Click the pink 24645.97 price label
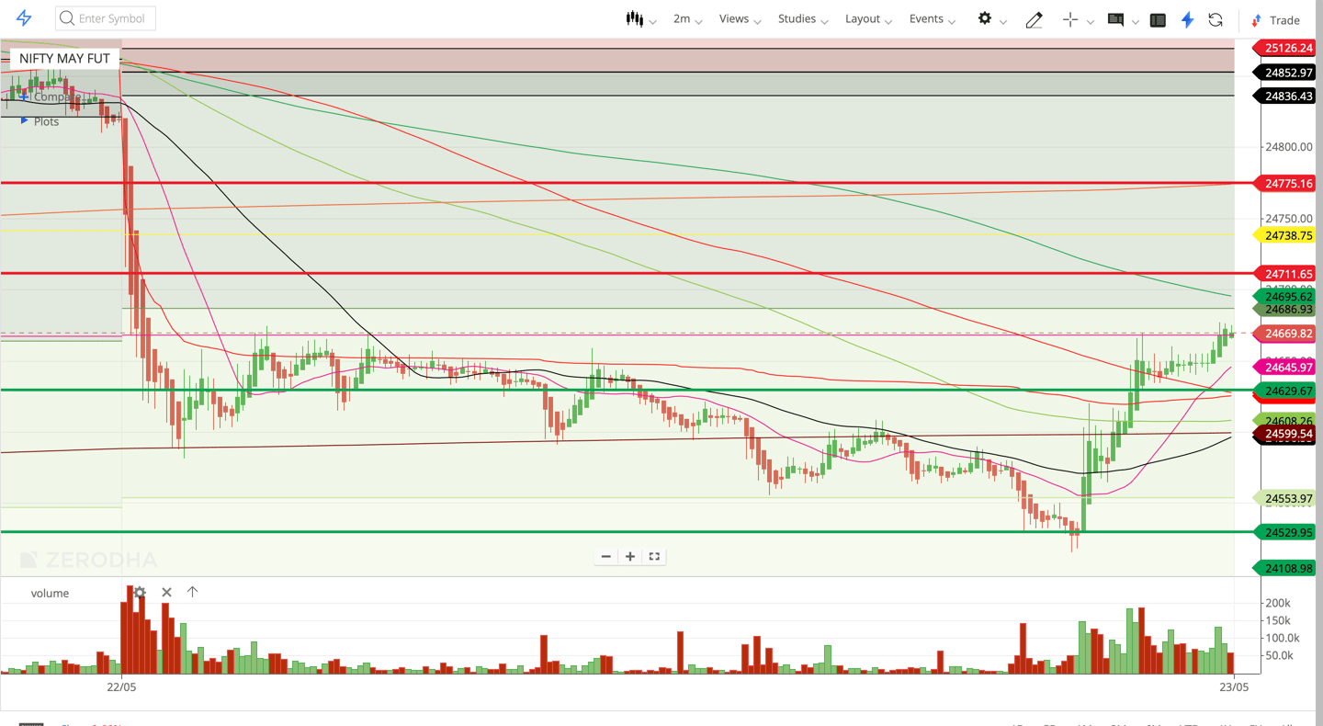The width and height of the screenshot is (1323, 726). (x=1284, y=368)
